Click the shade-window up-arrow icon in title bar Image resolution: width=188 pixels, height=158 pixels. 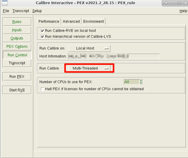tap(166, 3)
